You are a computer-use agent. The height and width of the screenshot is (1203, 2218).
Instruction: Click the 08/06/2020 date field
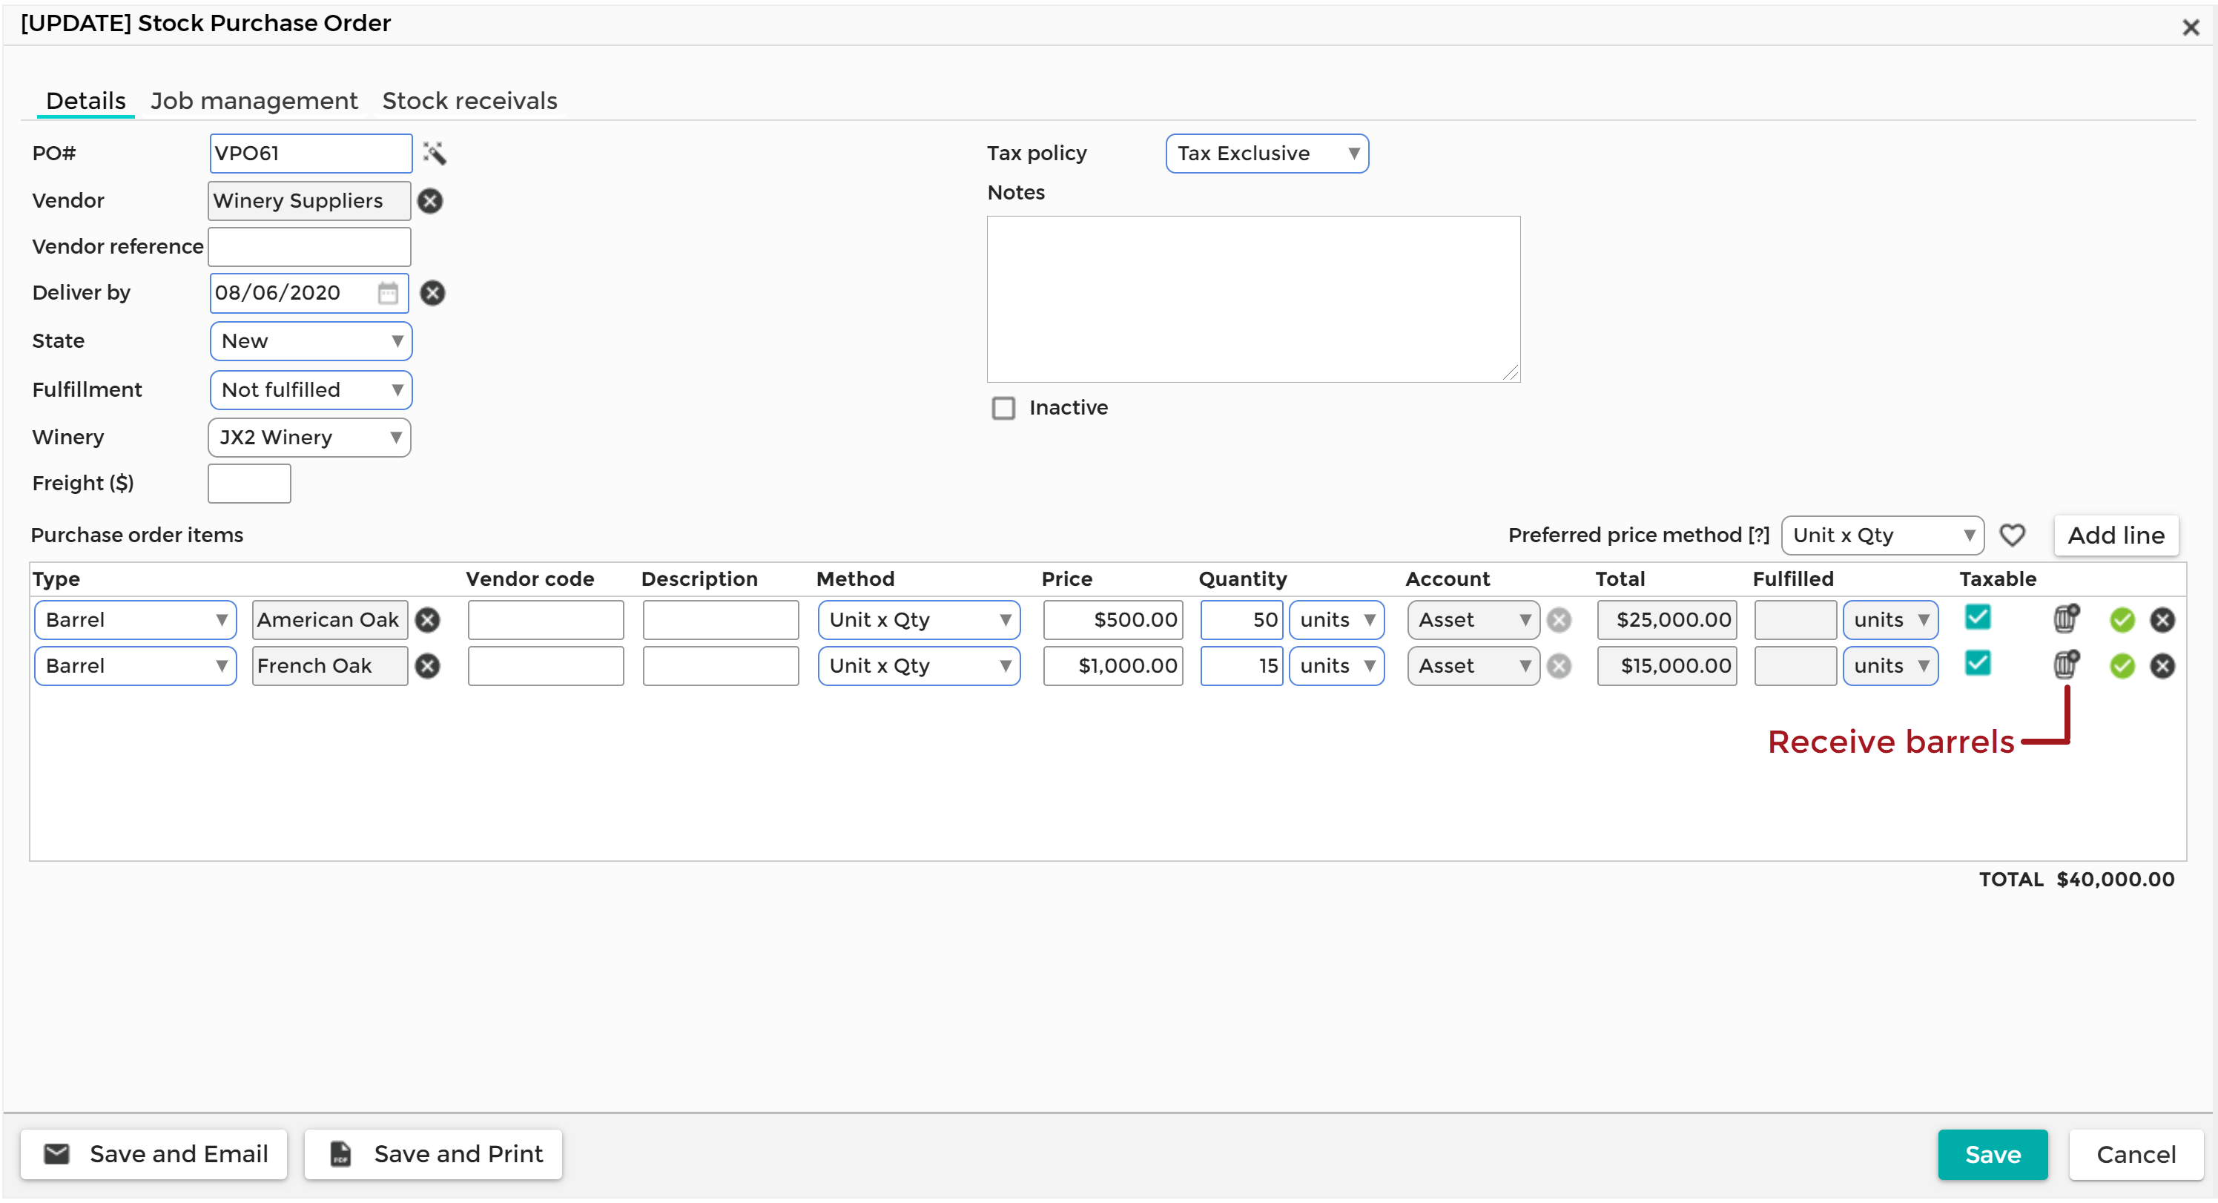[309, 293]
